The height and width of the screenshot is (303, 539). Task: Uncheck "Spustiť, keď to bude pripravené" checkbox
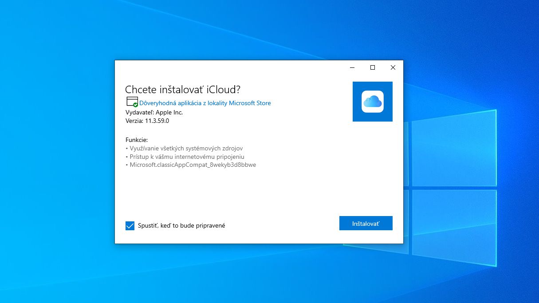tap(130, 226)
